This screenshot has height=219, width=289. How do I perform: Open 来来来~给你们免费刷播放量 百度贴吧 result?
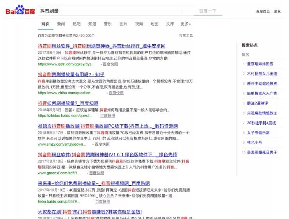[x=94, y=183]
